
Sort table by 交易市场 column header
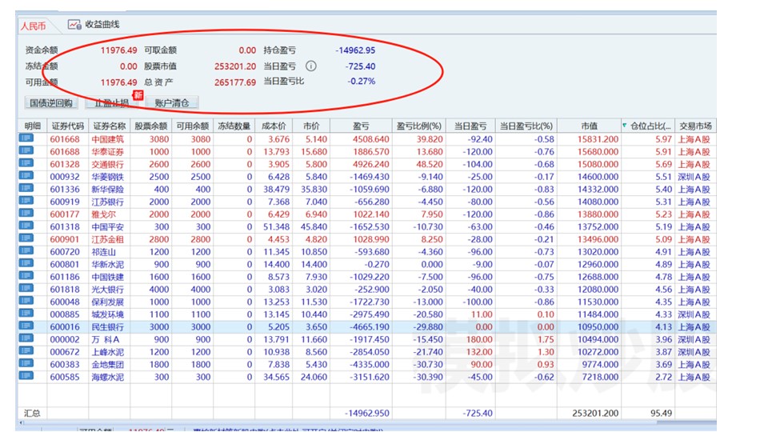point(695,126)
